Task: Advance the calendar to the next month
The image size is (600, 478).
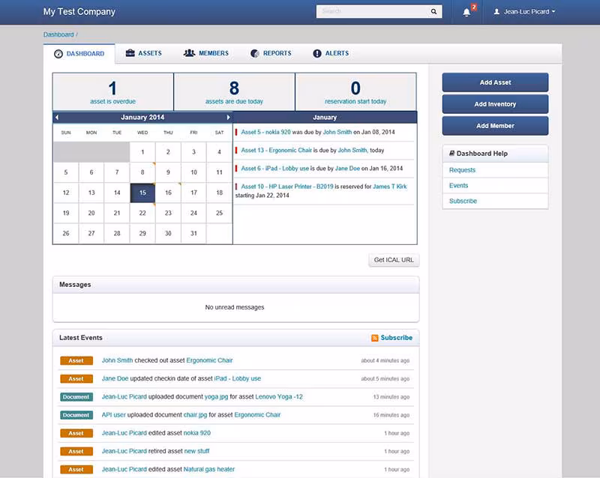Action: (228, 118)
